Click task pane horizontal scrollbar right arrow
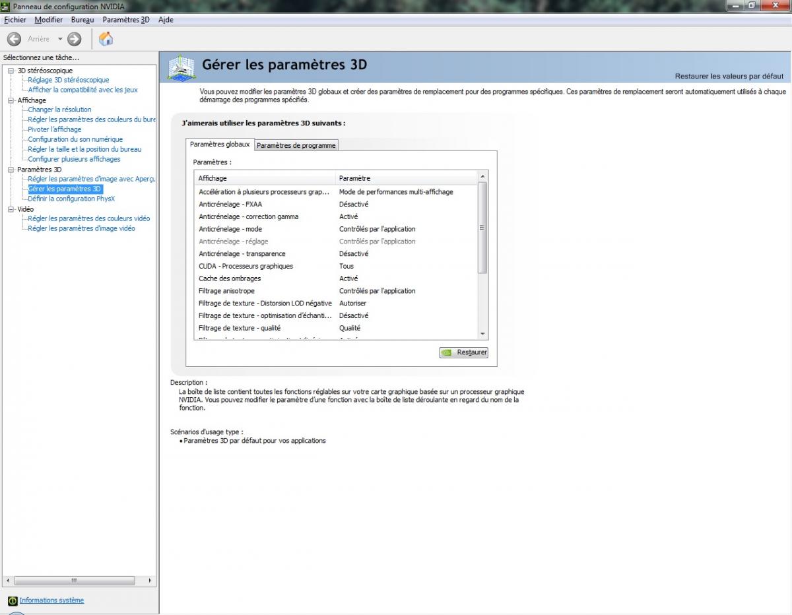Image resolution: width=792 pixels, height=615 pixels. click(150, 581)
